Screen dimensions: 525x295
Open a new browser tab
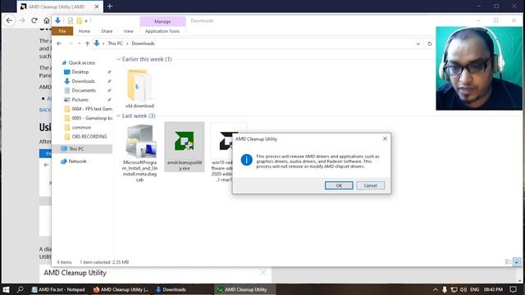tap(109, 7)
